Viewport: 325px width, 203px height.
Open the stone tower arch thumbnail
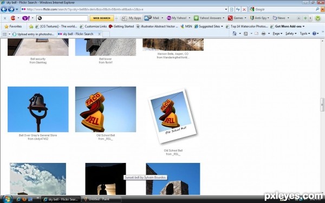[x=173, y=179]
